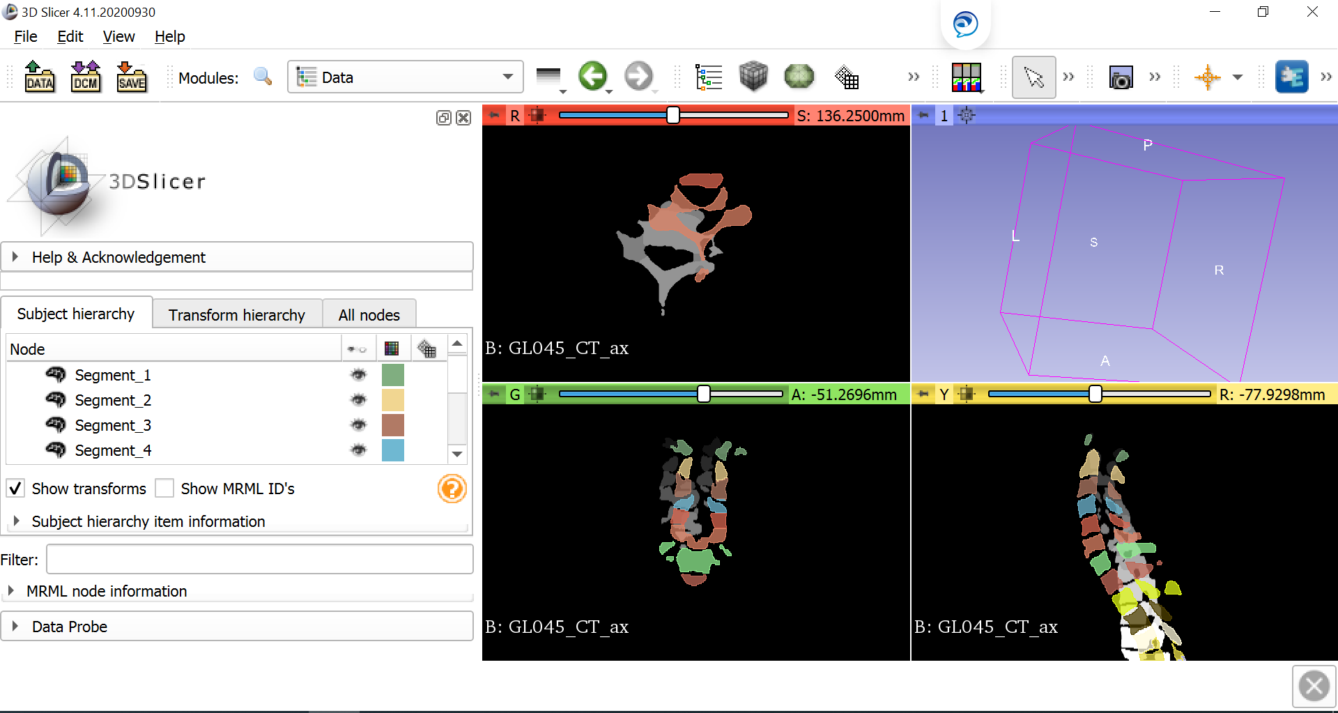Open the Modules selector dropdown
Screen dimensions: 1338x713
point(507,77)
